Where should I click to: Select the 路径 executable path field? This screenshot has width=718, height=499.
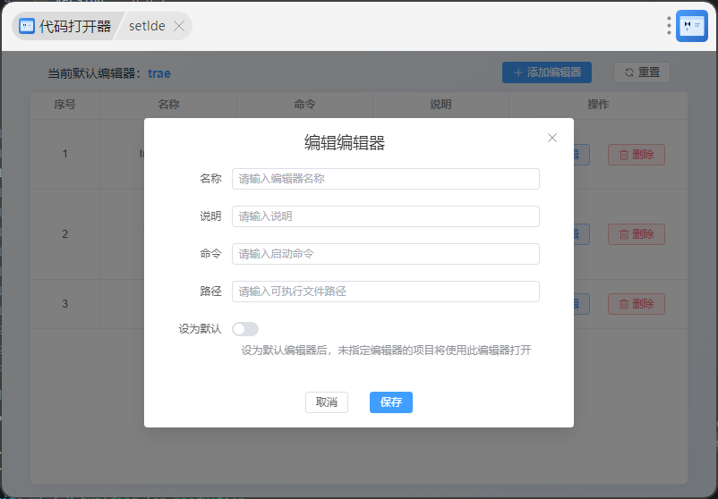click(x=386, y=292)
